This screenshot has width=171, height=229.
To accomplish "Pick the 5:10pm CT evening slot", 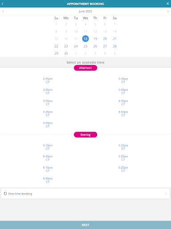I will [48, 147].
